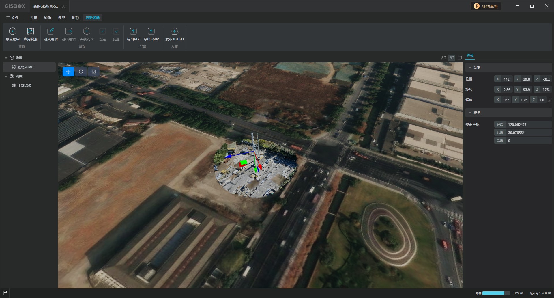The width and height of the screenshot is (554, 298).
Task: Click the 导出Splat export icon
Action: click(x=151, y=31)
